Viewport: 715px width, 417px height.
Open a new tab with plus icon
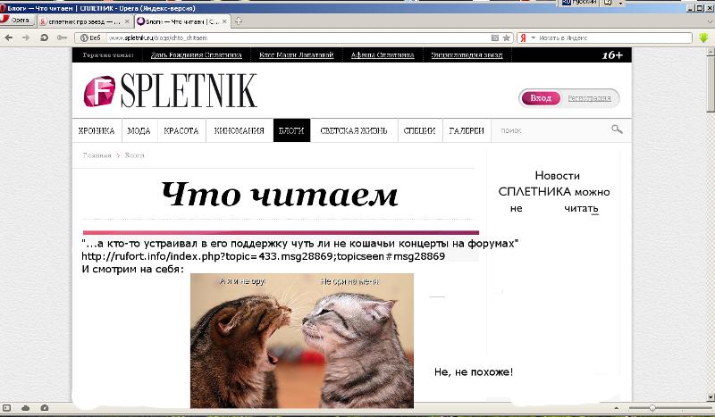(x=238, y=21)
